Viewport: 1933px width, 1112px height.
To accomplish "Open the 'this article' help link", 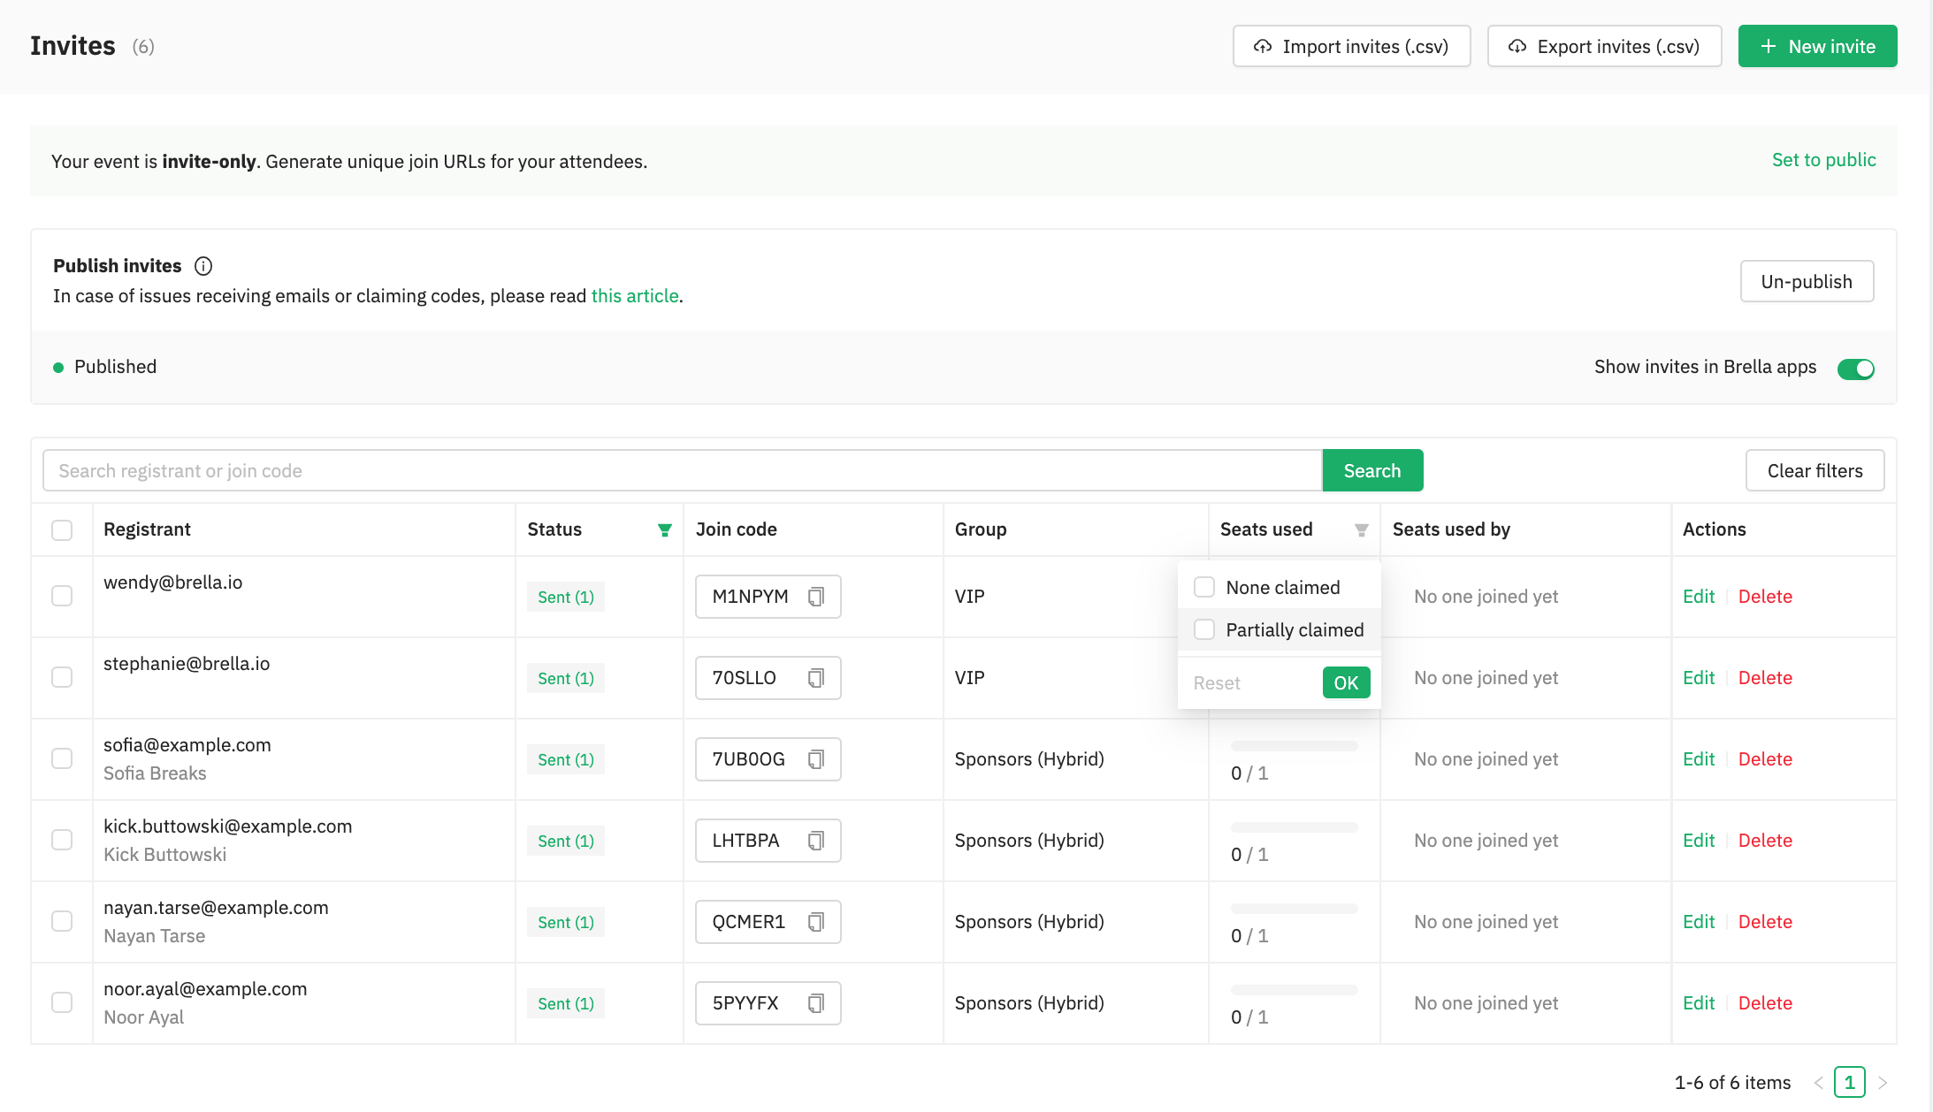I will tap(635, 296).
